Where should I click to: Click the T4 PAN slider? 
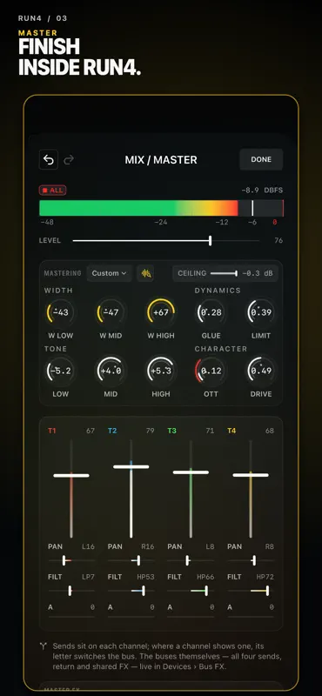click(x=251, y=560)
